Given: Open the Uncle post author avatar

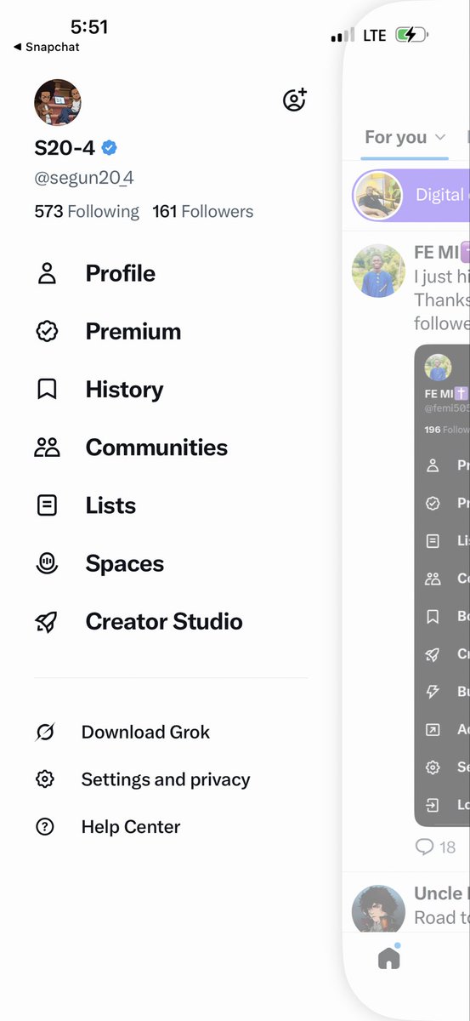Looking at the screenshot, I should click(378, 910).
